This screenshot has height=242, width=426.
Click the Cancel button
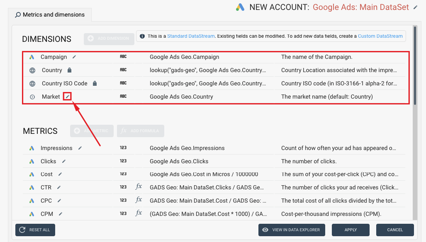click(395, 230)
